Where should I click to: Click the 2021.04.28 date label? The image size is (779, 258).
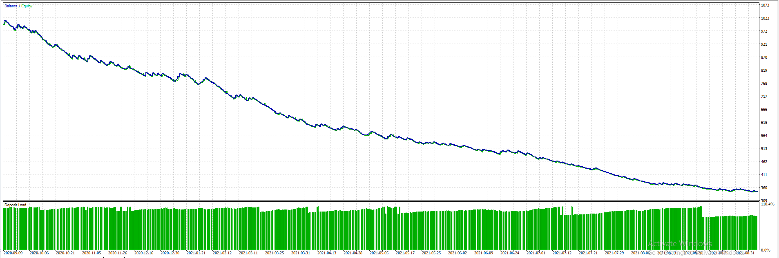click(x=353, y=253)
